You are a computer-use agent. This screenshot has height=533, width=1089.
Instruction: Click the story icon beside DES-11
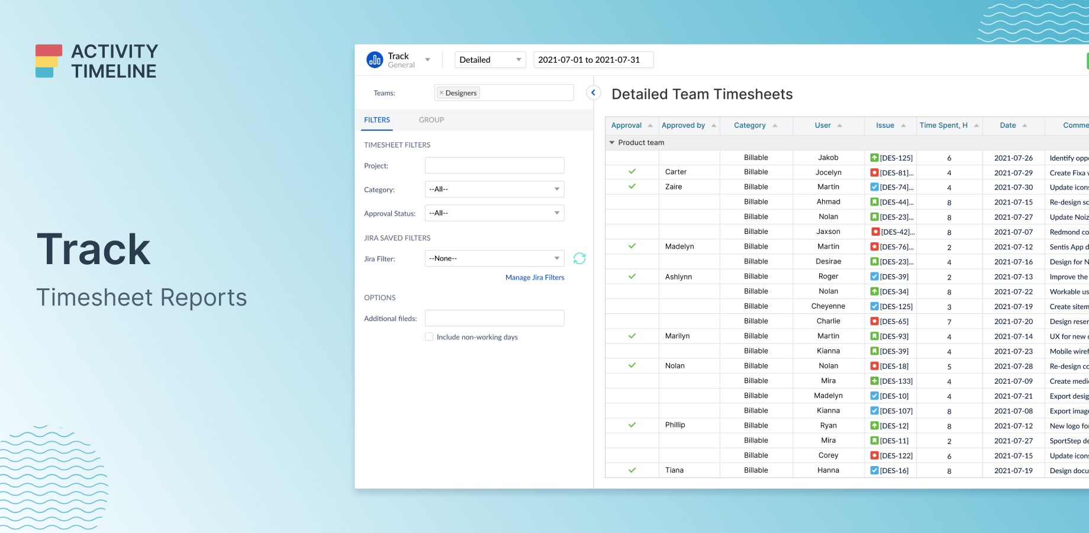tap(874, 441)
